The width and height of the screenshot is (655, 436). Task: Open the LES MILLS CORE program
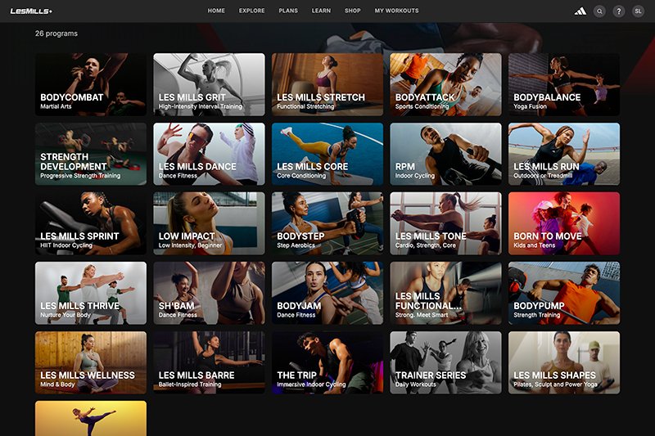pos(327,154)
